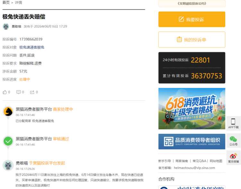Image resolution: width=241 pixels, height=189 pixels.
Task: Click the 商家处理中 status text
Action: (x=63, y=109)
